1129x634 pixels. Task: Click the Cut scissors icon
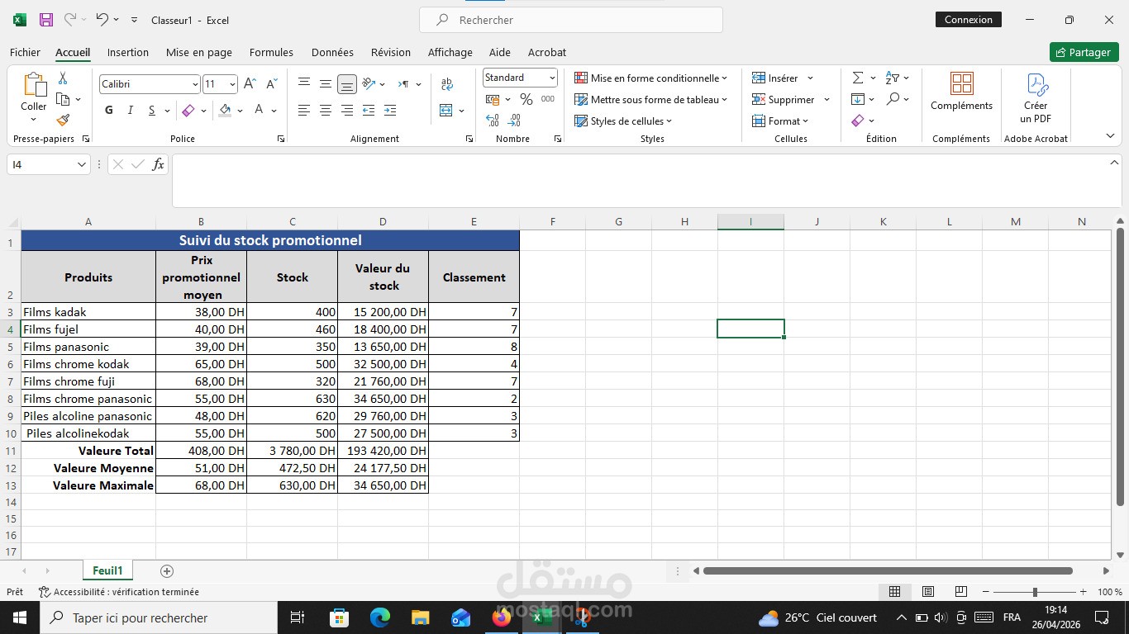63,78
